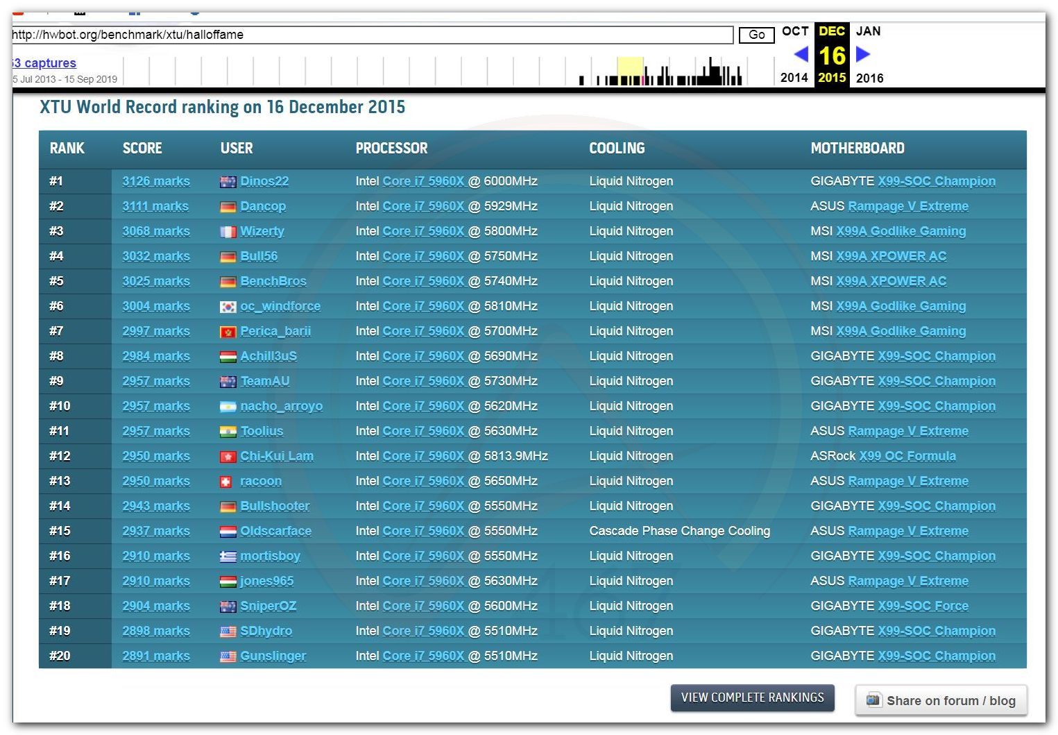Click the Australian flag beside SniperOZ
This screenshot has height=735, width=1058.
(x=228, y=607)
